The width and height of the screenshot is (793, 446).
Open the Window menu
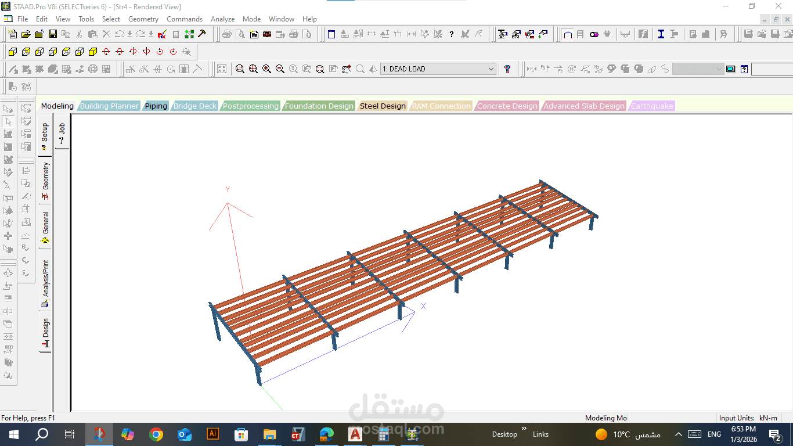282,19
